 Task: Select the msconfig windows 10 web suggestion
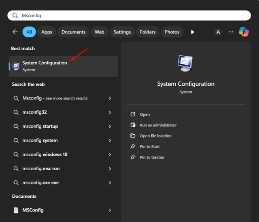pos(45,154)
